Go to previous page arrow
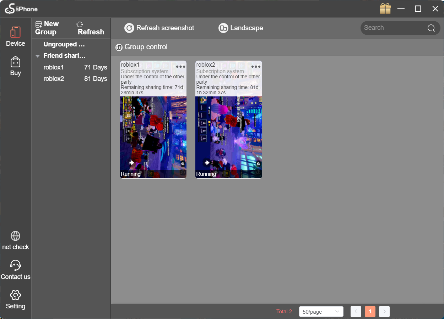The height and width of the screenshot is (319, 444). click(x=356, y=312)
